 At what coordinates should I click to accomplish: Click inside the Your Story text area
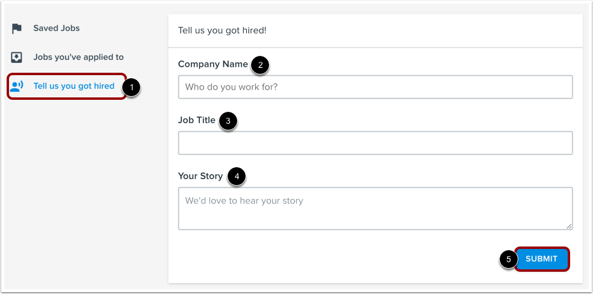click(x=375, y=208)
